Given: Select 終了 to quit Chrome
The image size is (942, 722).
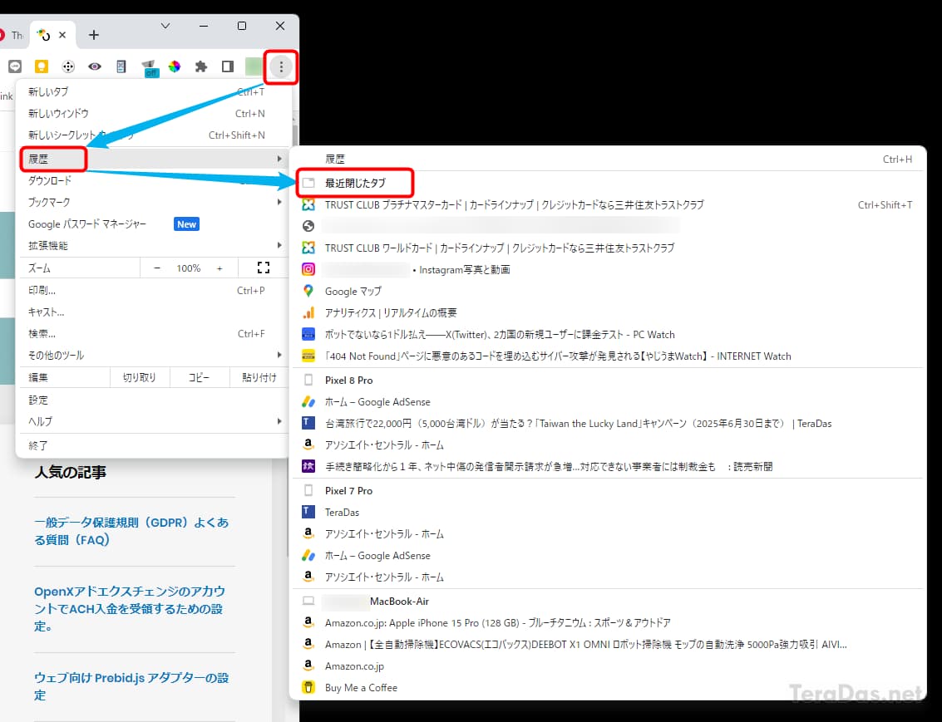Looking at the screenshot, I should pos(153,446).
